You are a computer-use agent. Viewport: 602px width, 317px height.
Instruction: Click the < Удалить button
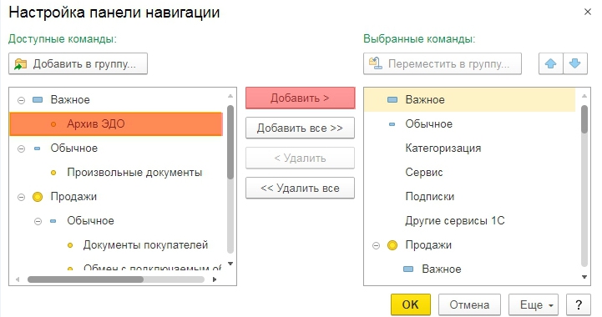(300, 158)
